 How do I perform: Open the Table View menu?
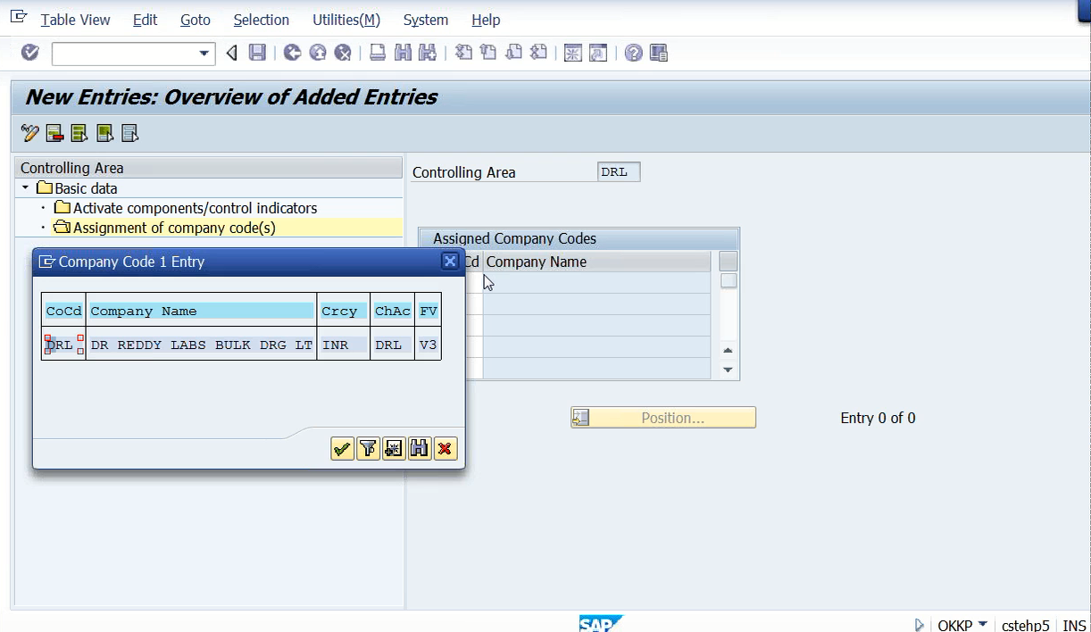click(76, 20)
